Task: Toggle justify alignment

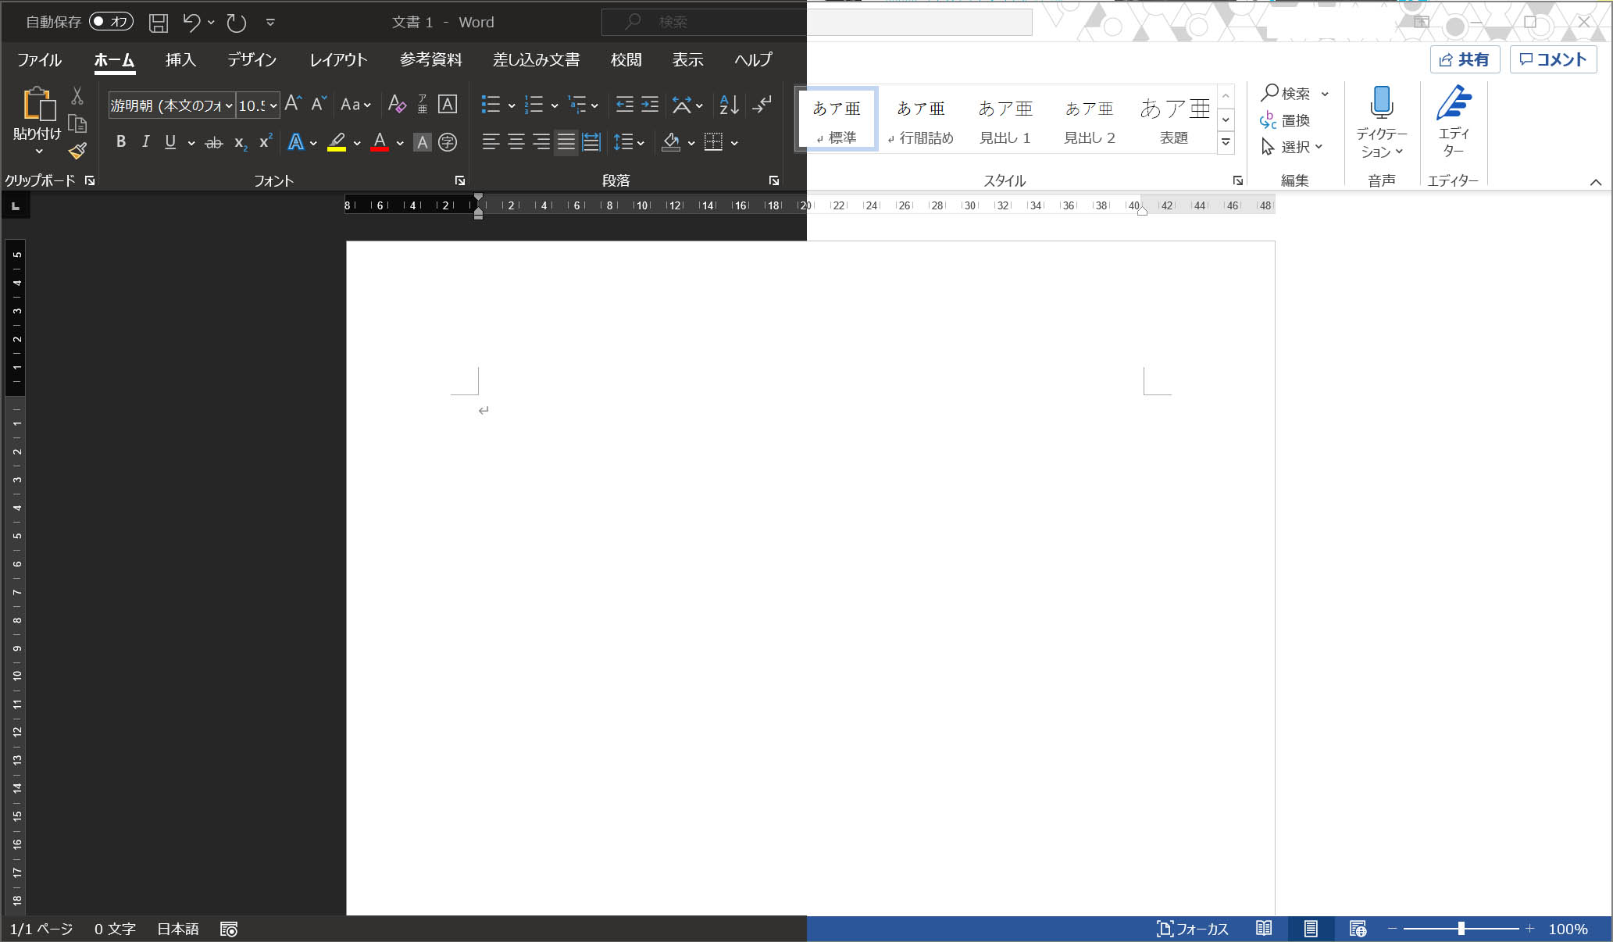Action: coord(566,142)
